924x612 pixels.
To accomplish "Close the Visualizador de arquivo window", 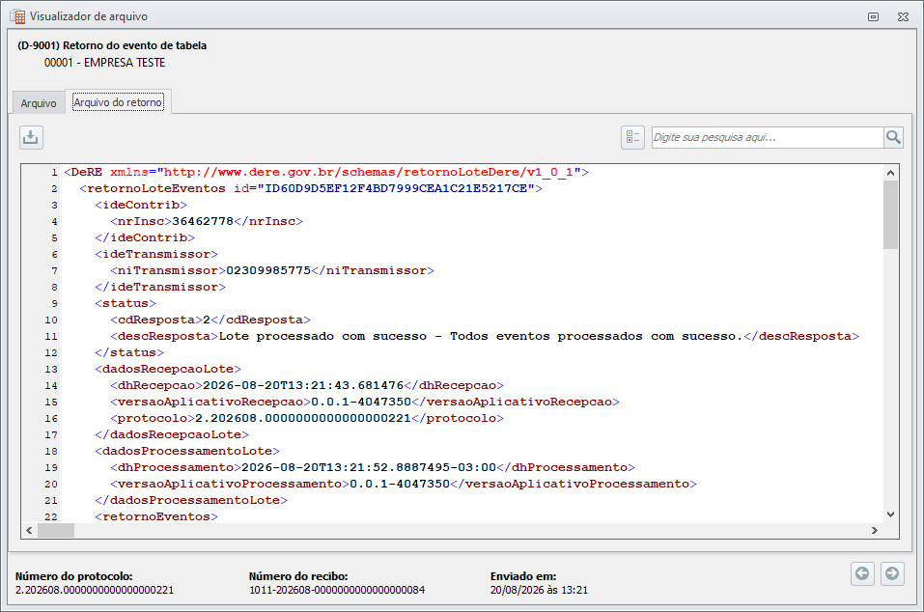I will 903,17.
